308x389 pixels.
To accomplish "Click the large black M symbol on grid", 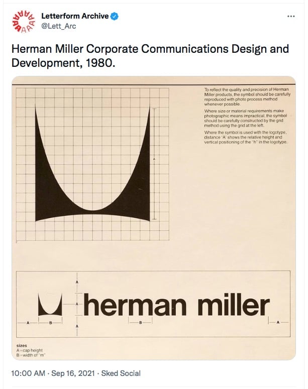I will pyautogui.click(x=93, y=164).
